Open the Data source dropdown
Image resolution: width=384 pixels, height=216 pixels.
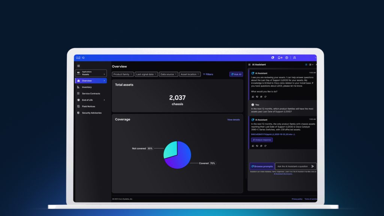pos(168,74)
